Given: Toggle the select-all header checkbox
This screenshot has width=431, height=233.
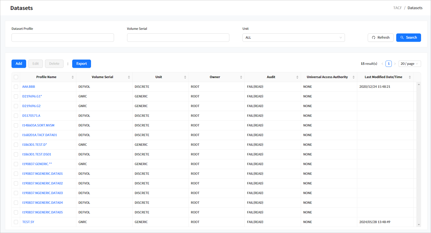Looking at the screenshot, I should coord(16,77).
